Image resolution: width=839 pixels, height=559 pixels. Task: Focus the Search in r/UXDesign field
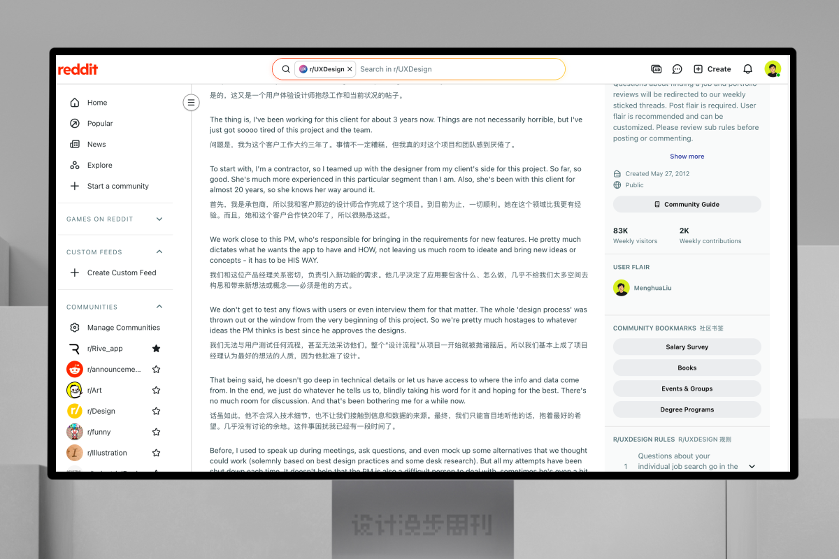click(458, 69)
